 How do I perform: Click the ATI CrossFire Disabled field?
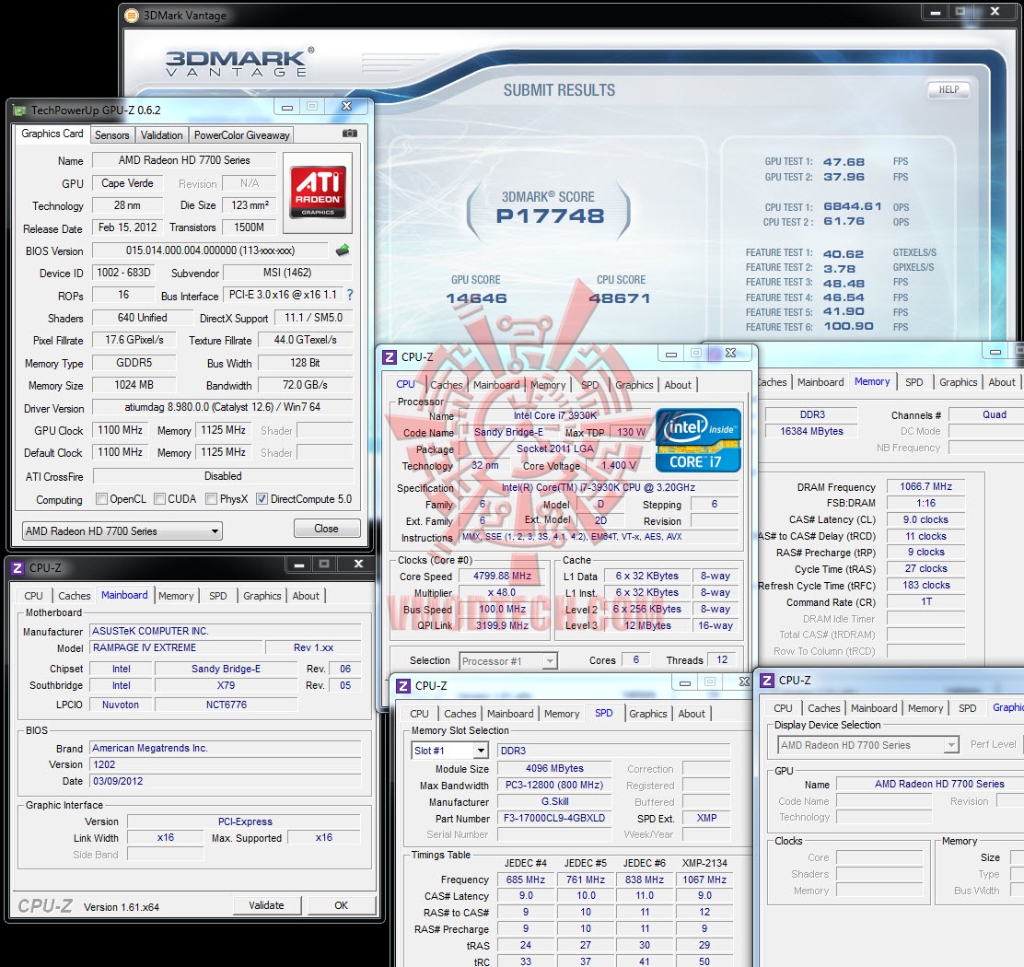click(x=223, y=476)
